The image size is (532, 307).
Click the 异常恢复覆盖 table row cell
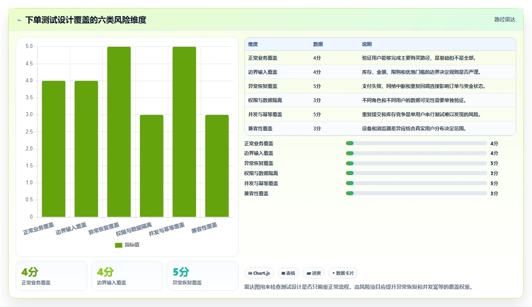(x=263, y=86)
